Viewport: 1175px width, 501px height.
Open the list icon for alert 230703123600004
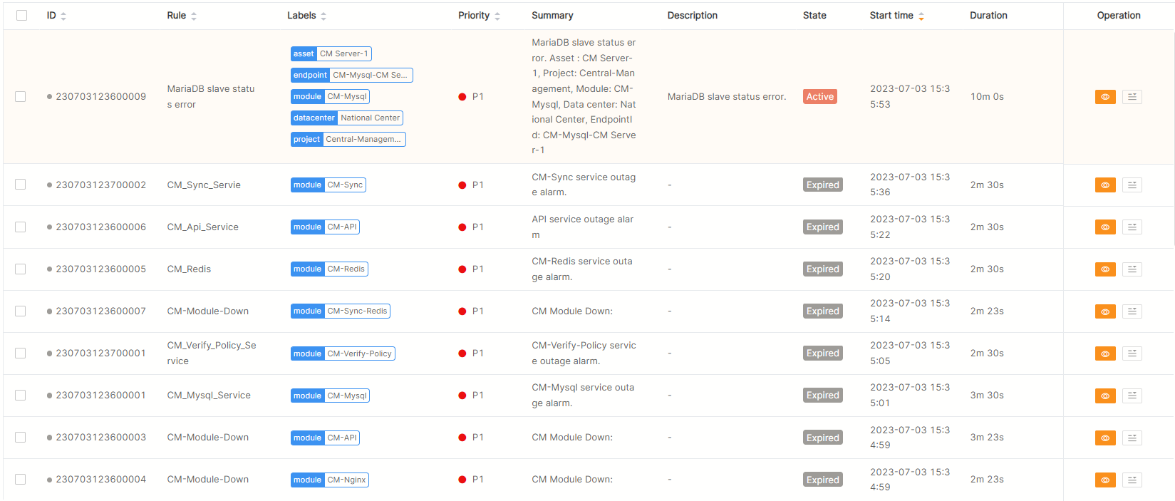point(1132,480)
